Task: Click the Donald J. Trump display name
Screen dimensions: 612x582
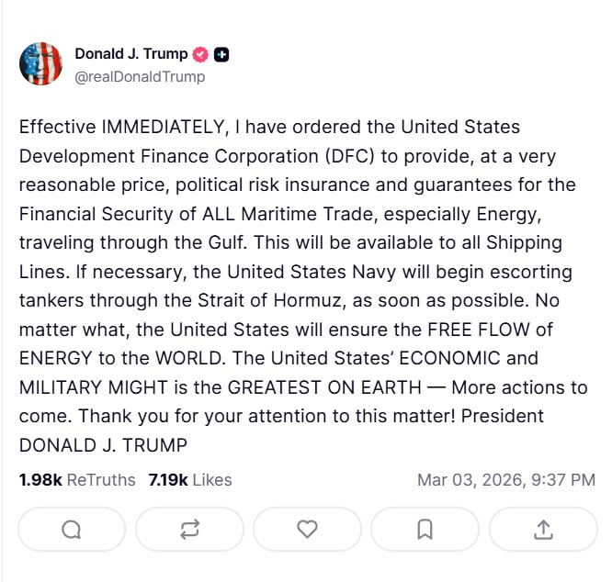Action: pos(131,54)
